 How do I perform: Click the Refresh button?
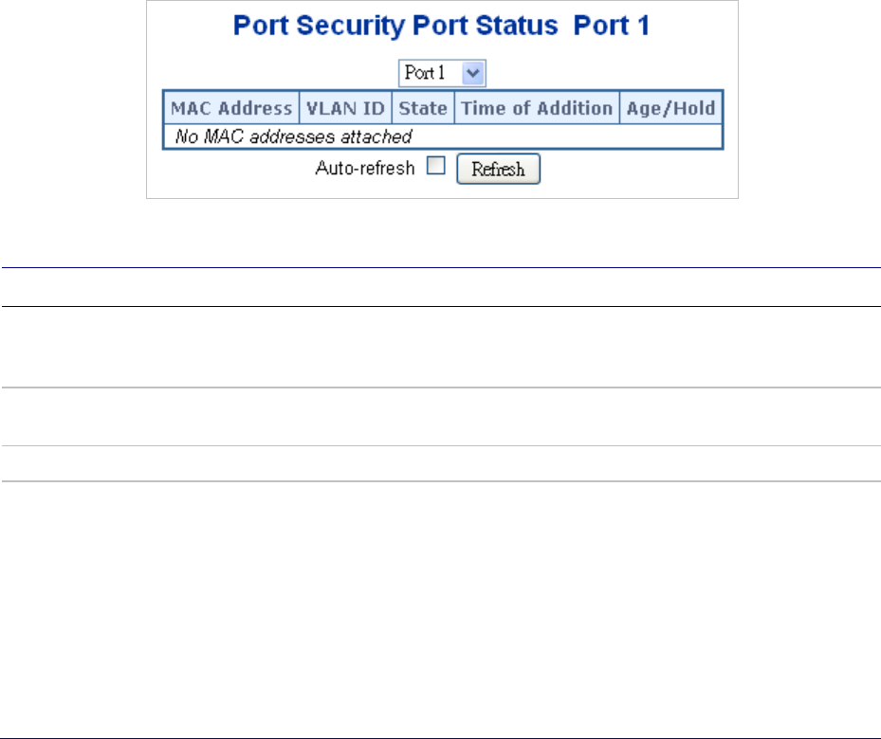(x=498, y=170)
